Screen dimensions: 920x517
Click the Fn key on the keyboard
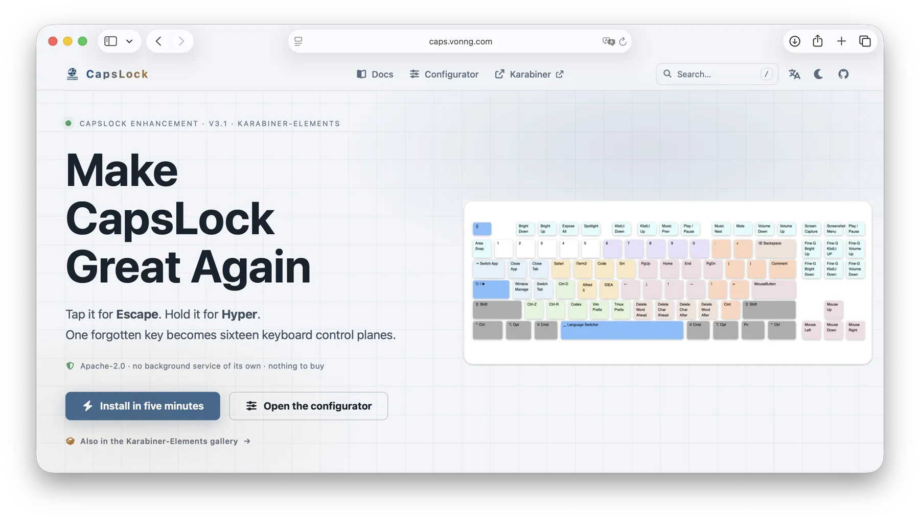coord(753,330)
